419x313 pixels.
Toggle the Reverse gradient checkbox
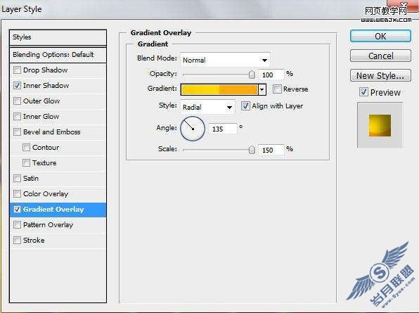[x=277, y=89]
